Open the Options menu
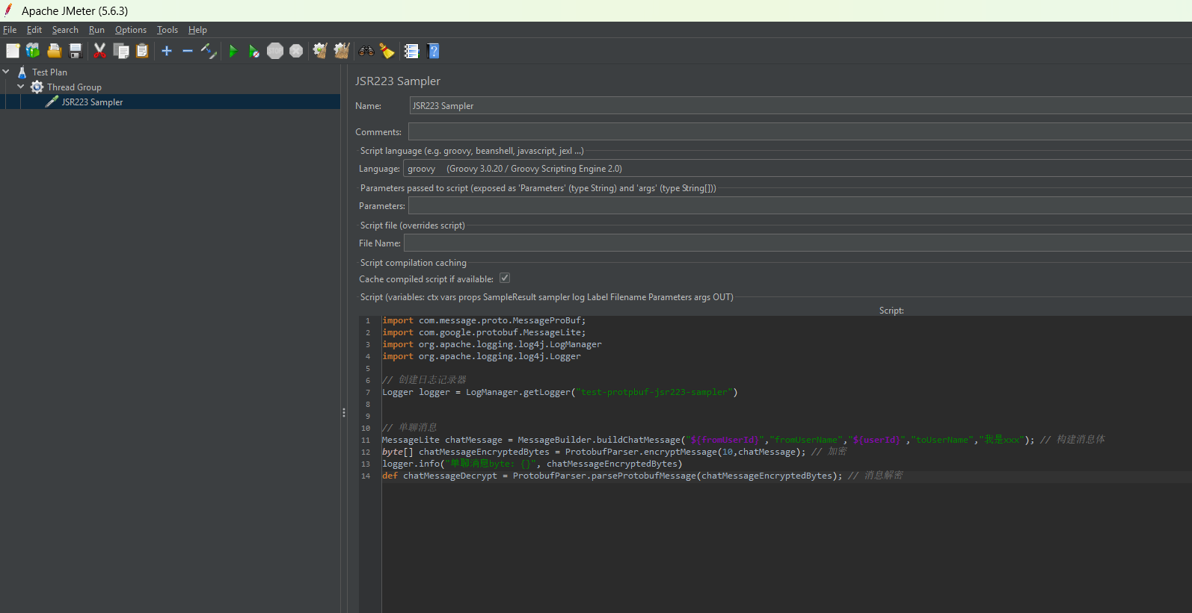1192x613 pixels. pos(131,30)
